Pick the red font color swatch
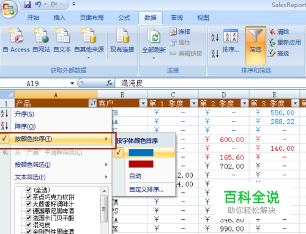Screen dimensions: 306x234 141,164
